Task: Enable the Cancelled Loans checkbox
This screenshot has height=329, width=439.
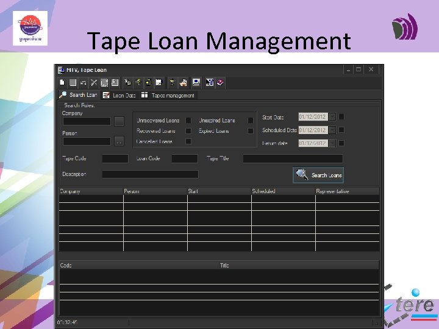Action: [x=188, y=141]
